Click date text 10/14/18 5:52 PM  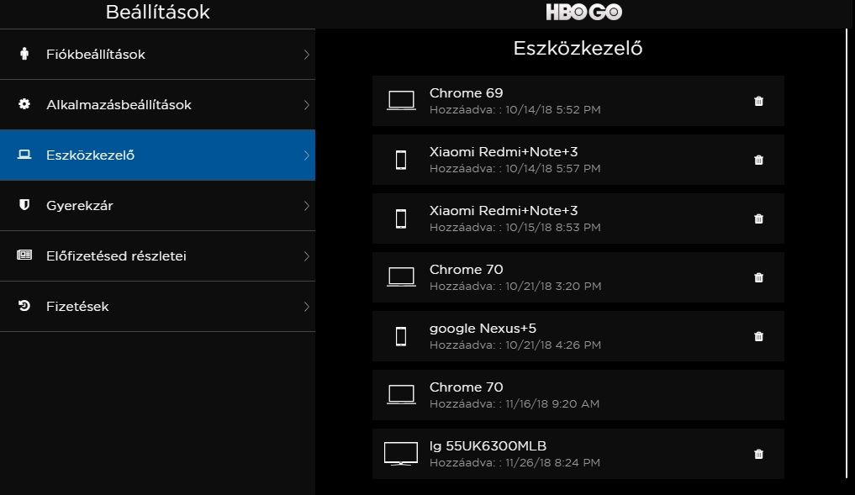(553, 109)
